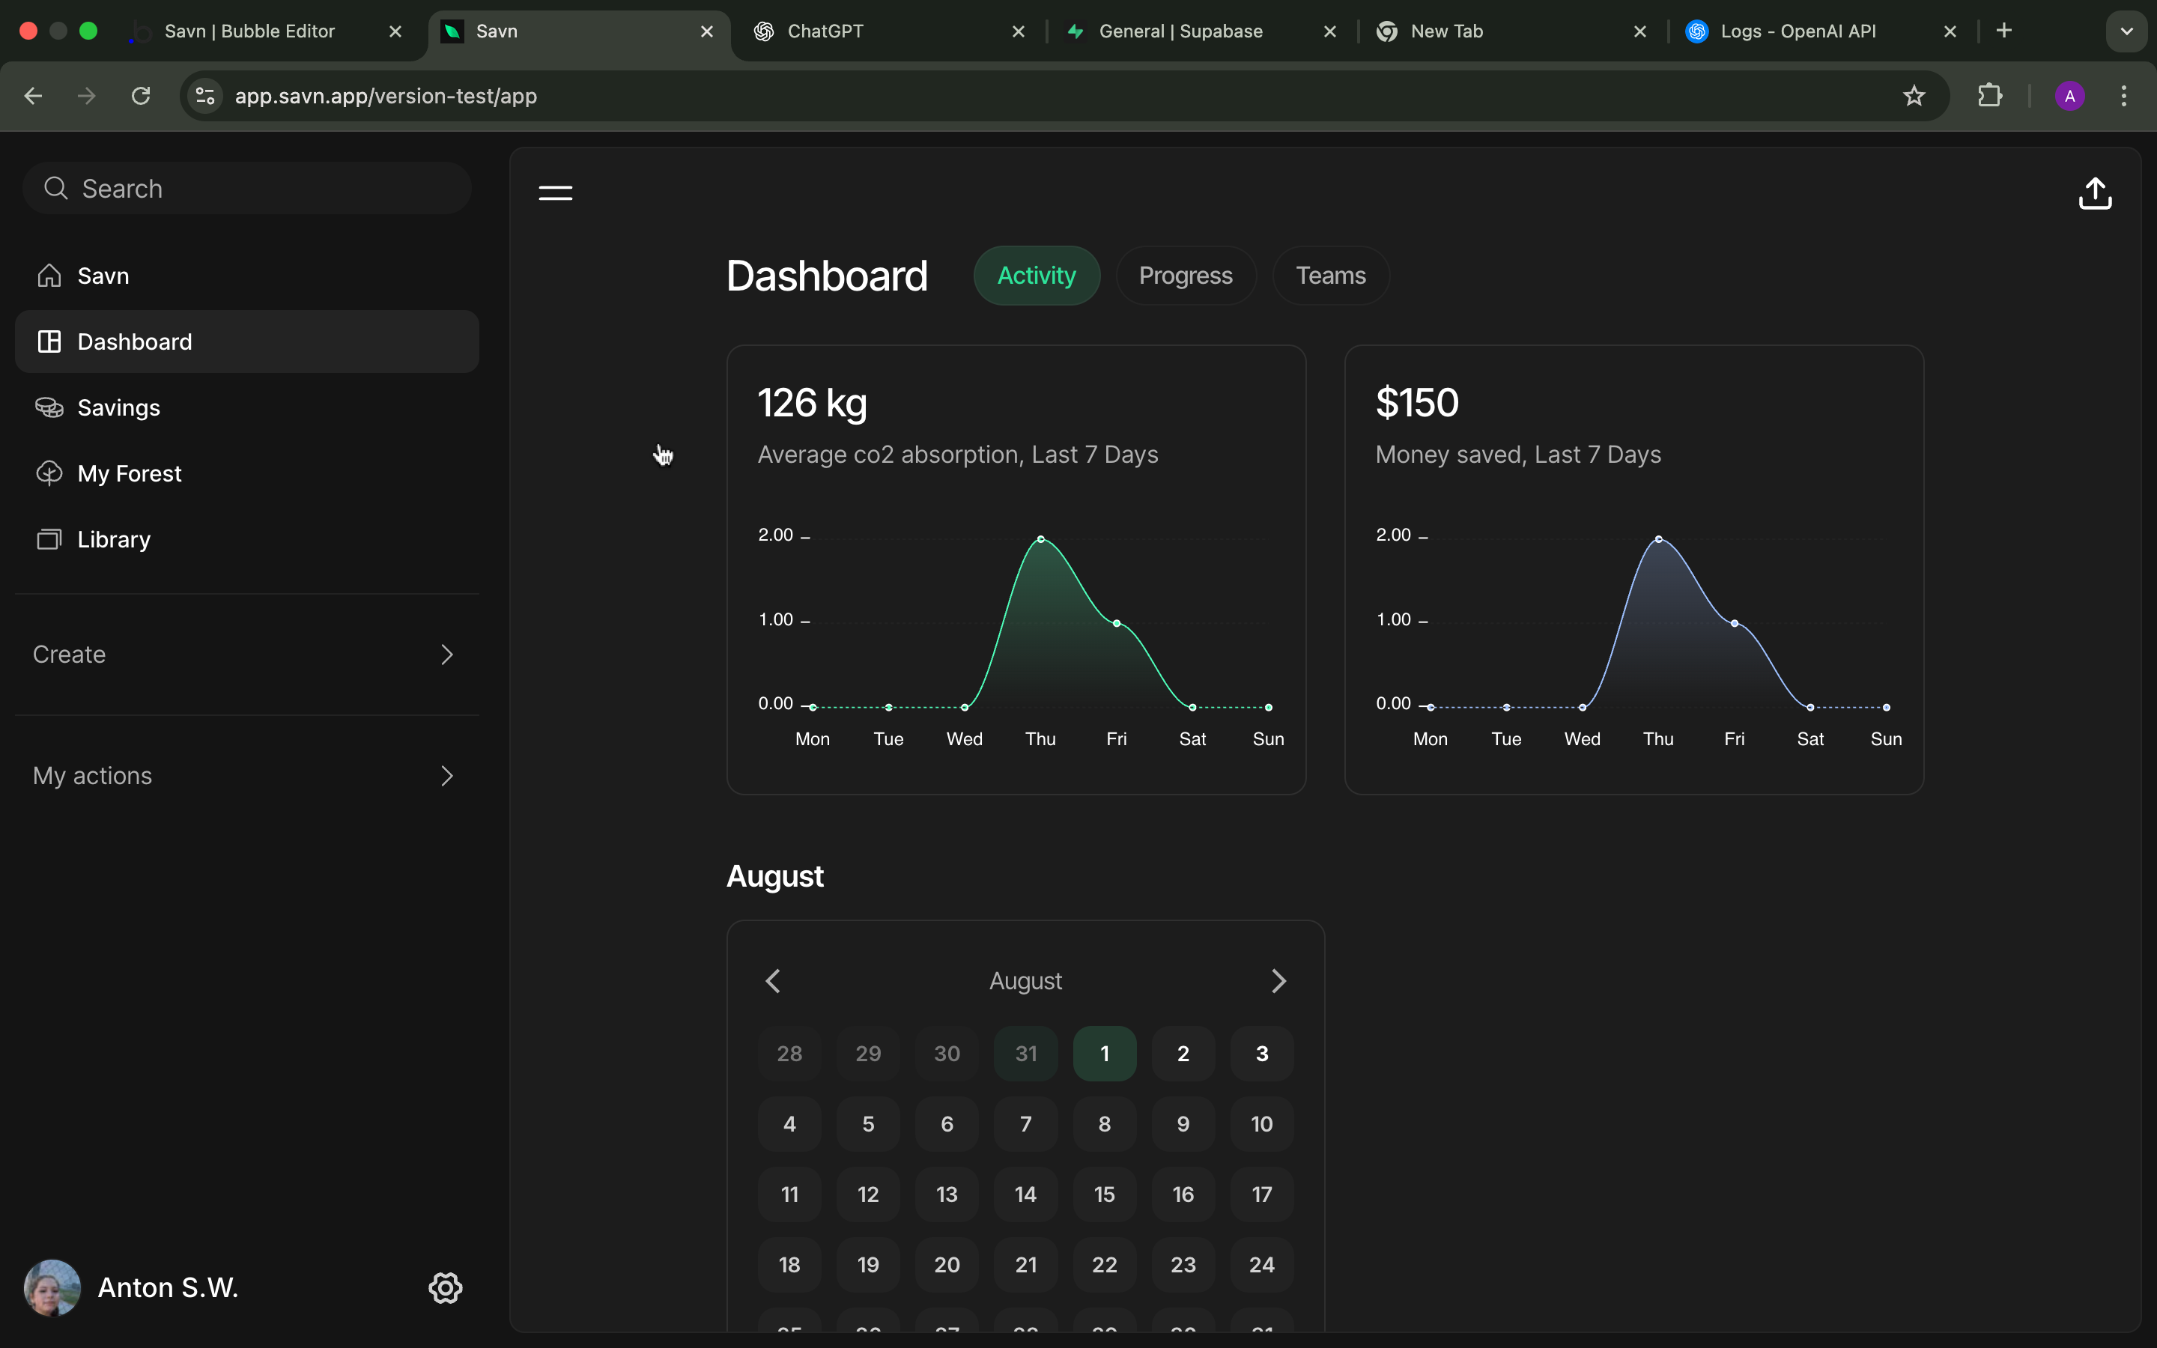Click the 126 kg value

coord(812,403)
